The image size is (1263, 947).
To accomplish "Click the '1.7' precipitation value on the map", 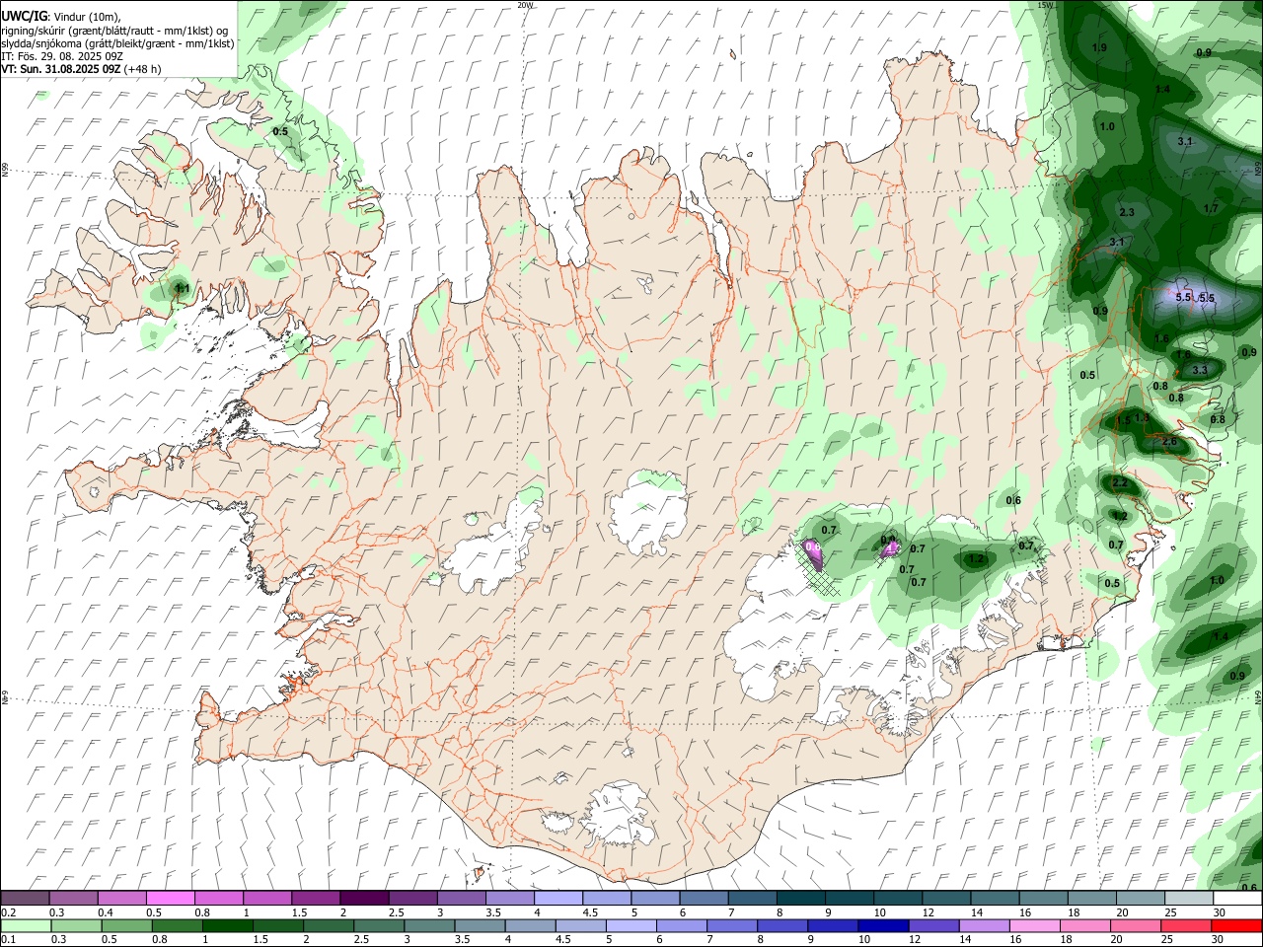I will click(1212, 208).
